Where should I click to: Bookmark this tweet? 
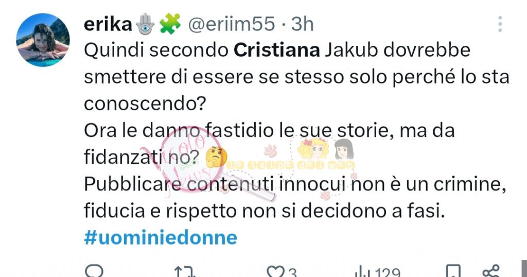(x=453, y=271)
